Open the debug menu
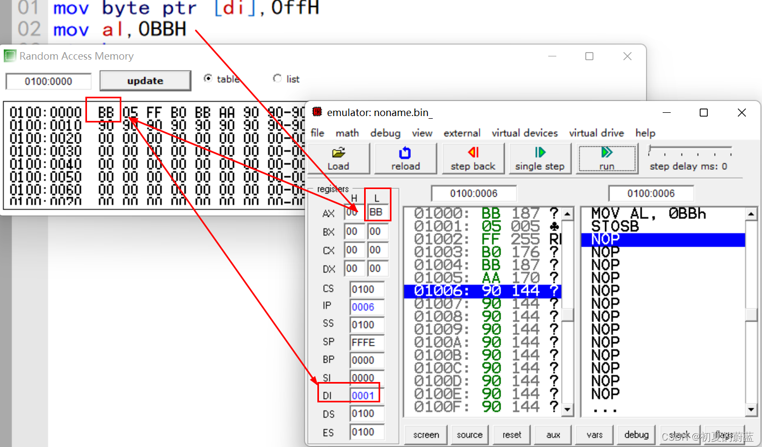Viewport: 762px width, 447px height. 386,133
